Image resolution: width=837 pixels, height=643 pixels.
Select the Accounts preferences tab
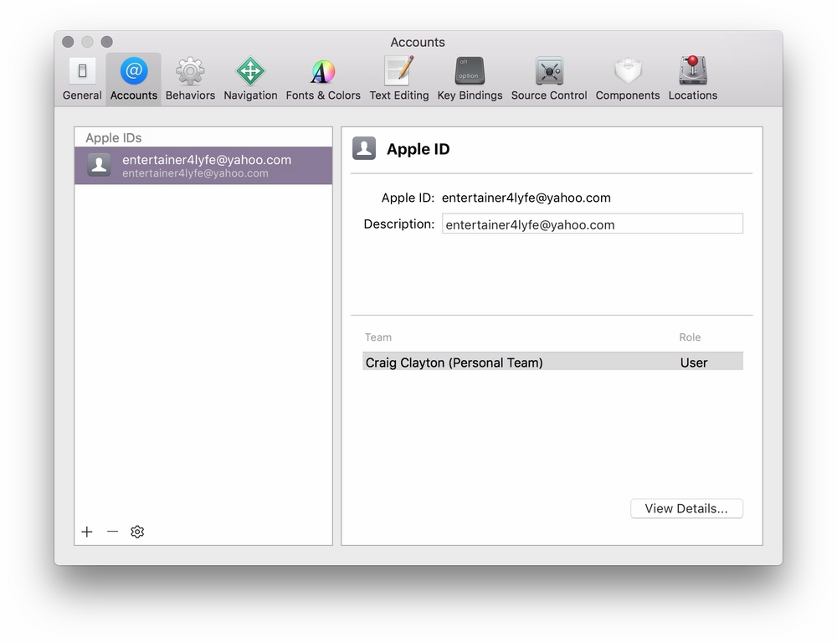[133, 79]
